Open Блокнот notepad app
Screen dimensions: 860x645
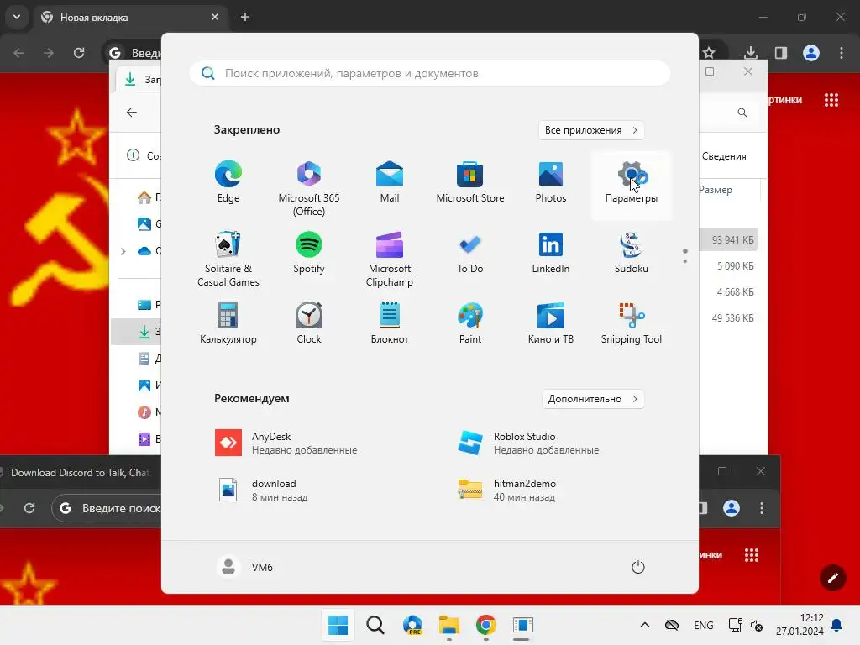coord(390,324)
